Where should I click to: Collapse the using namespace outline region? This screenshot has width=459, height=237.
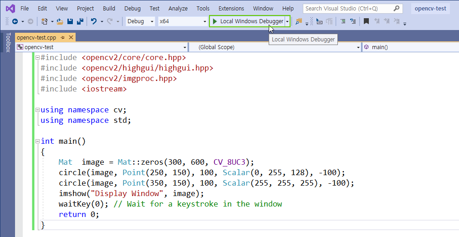[x=37, y=110]
